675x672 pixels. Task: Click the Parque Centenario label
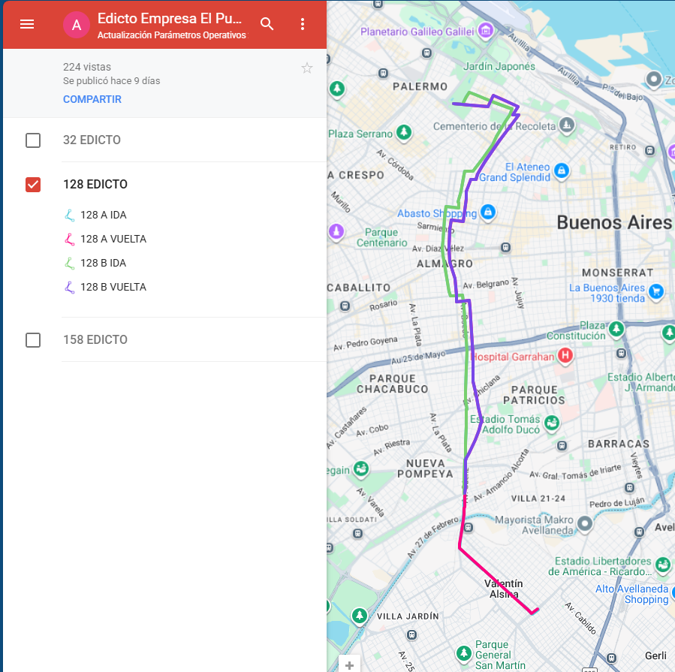[381, 237]
